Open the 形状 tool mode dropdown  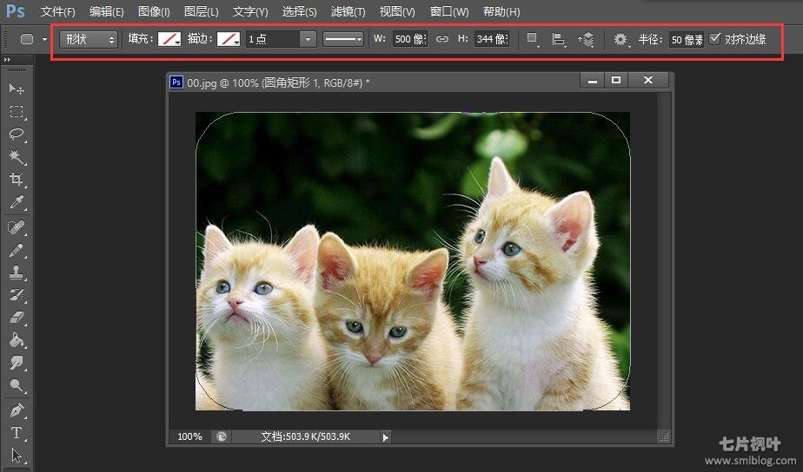pyautogui.click(x=89, y=39)
